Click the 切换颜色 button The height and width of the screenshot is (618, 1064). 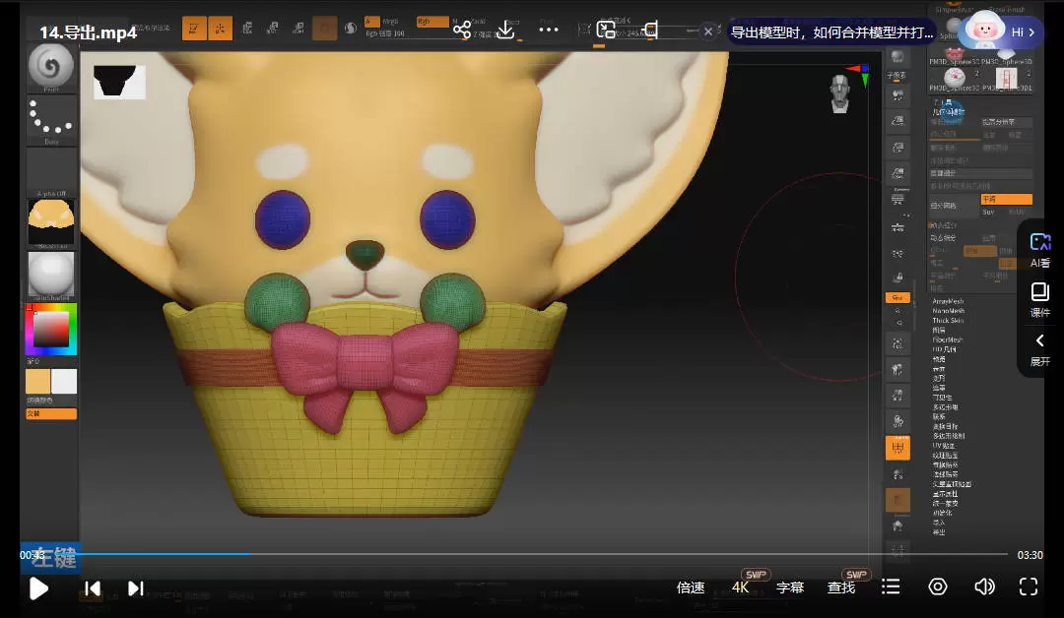click(x=39, y=401)
